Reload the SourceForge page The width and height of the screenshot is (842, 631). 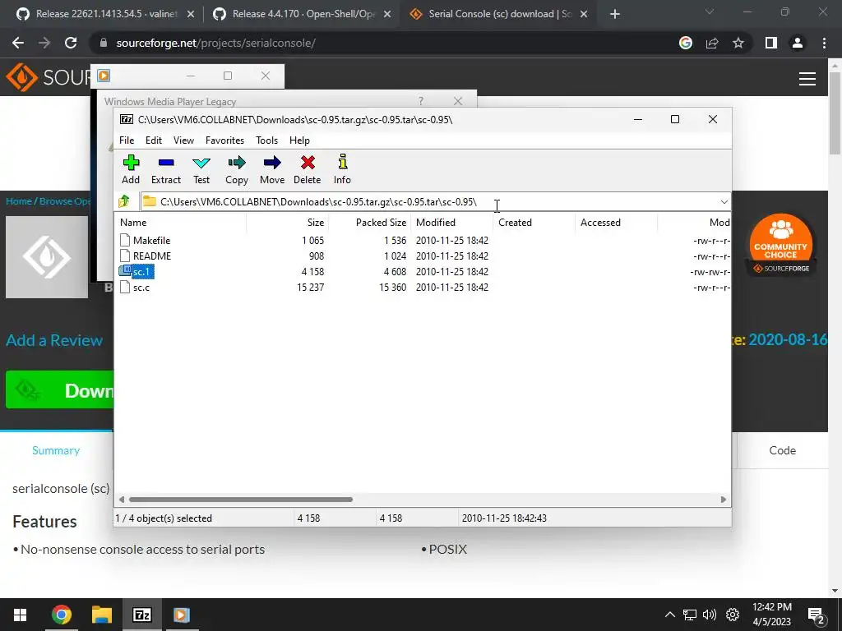71,43
